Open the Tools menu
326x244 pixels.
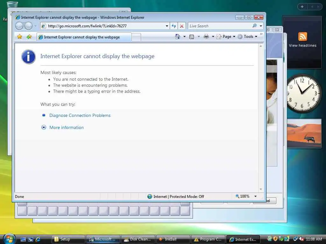[248, 37]
